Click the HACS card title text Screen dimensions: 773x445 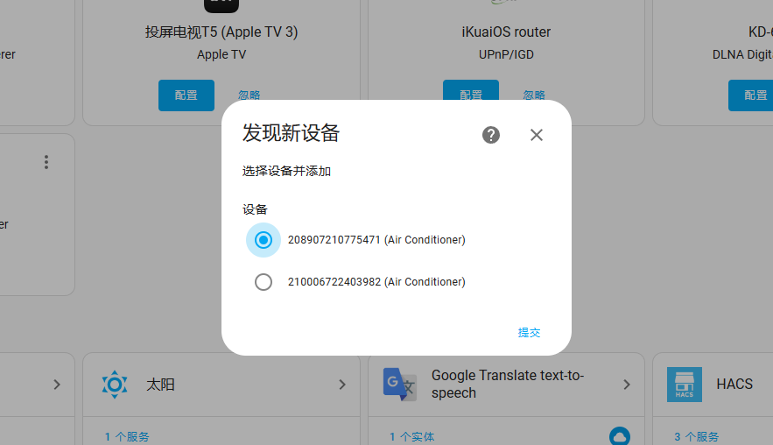point(734,384)
